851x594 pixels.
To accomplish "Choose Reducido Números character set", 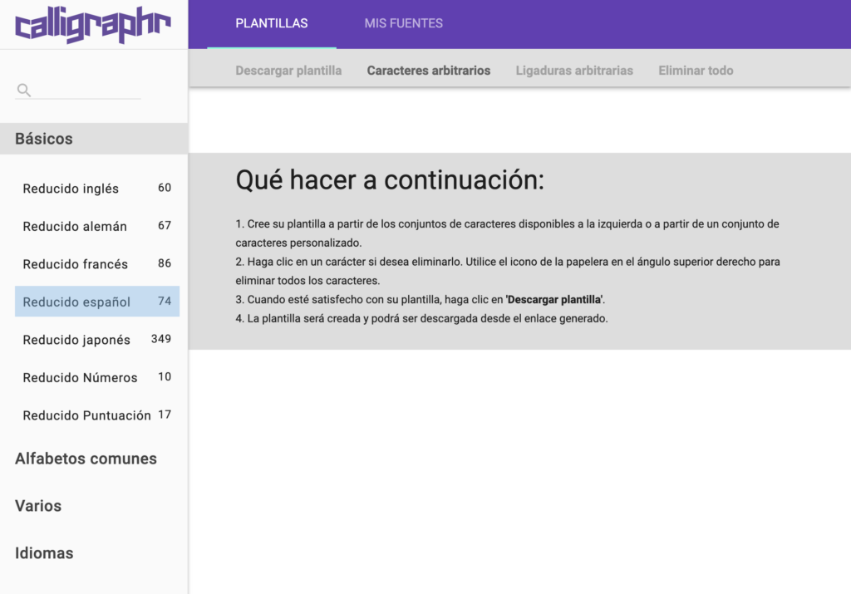I will pyautogui.click(x=80, y=377).
